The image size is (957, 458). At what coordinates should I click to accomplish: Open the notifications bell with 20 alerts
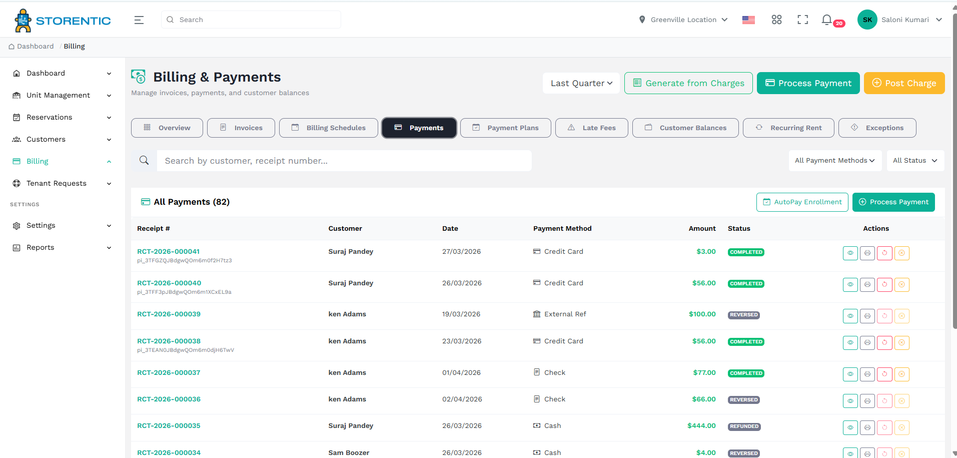tap(826, 19)
